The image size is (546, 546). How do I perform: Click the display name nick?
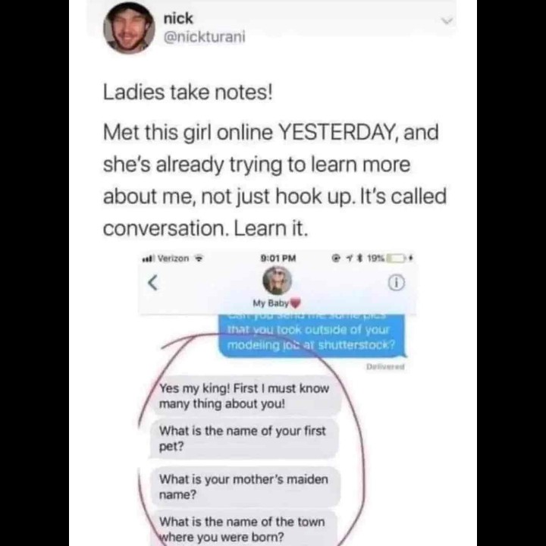178,18
